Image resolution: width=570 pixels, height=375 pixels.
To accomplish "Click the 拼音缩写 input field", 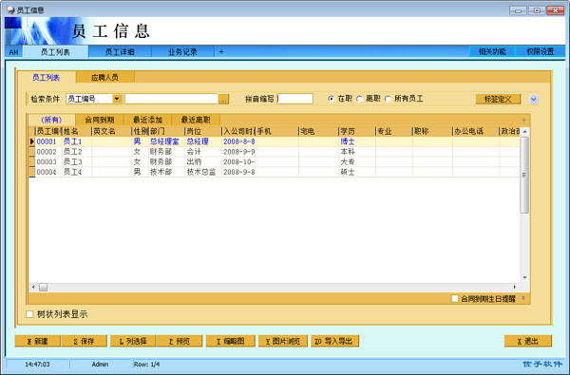I will tap(294, 99).
